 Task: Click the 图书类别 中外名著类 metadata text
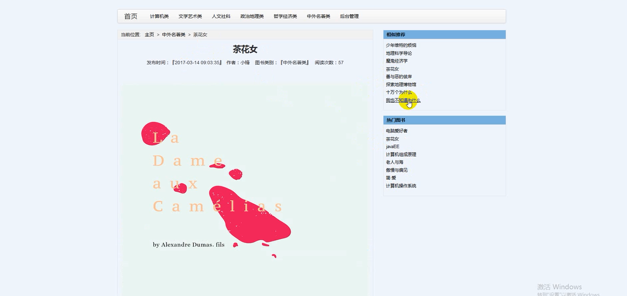tap(282, 63)
